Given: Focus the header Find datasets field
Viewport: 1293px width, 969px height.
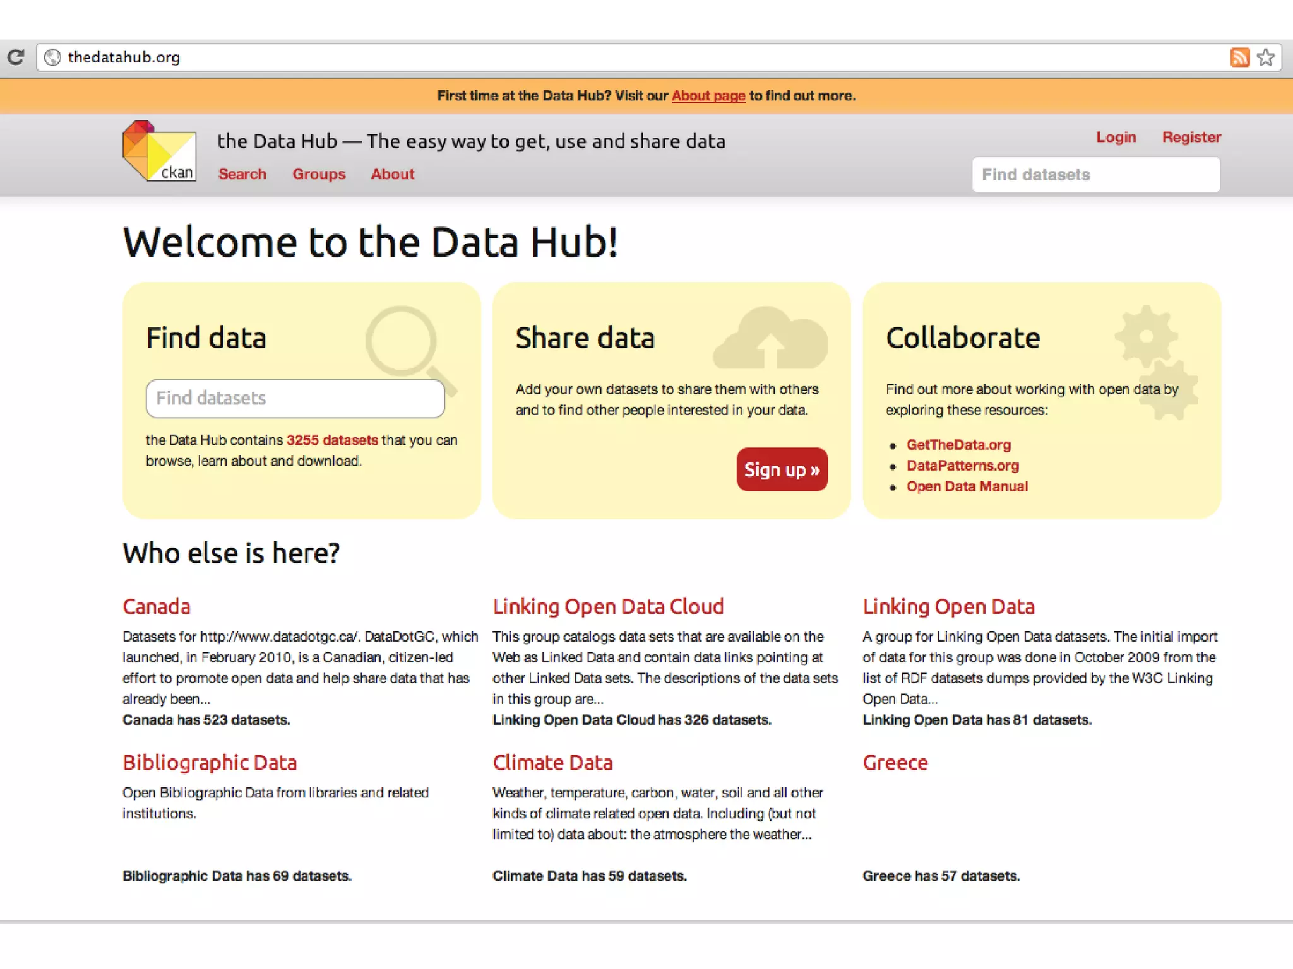Looking at the screenshot, I should [x=1095, y=175].
